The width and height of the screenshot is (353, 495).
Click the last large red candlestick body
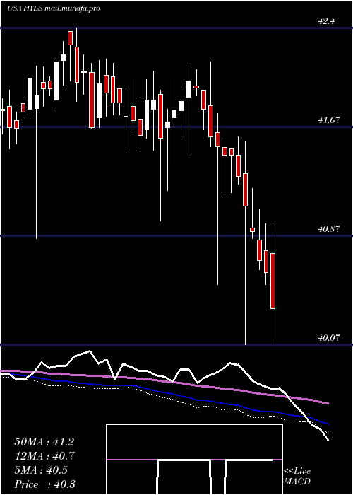[273, 281]
